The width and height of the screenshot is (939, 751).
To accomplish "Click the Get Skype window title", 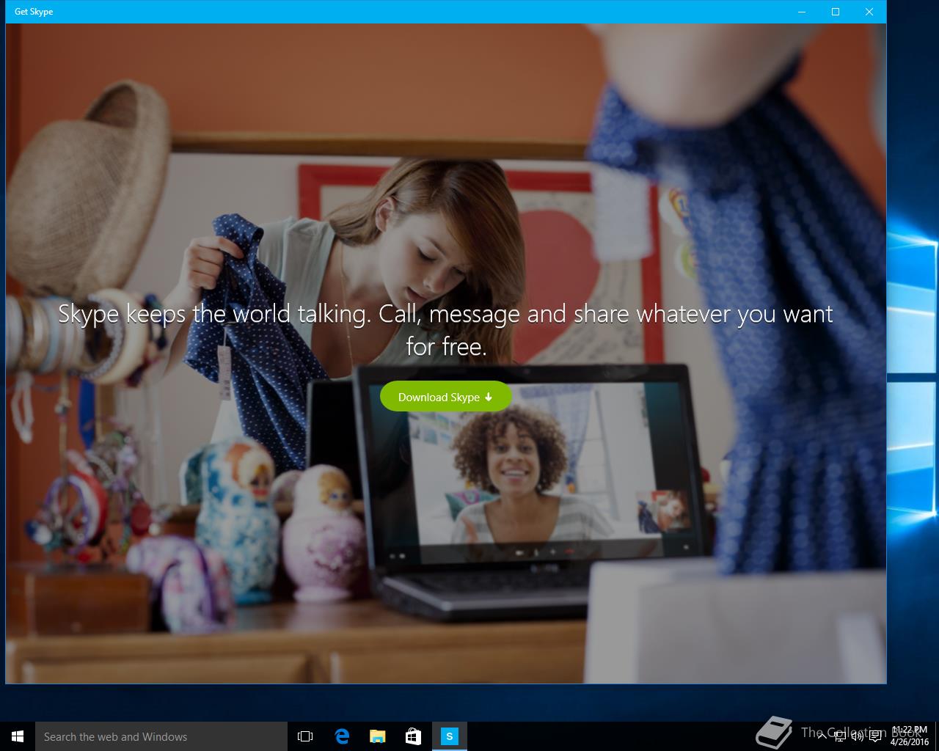I will tap(34, 12).
